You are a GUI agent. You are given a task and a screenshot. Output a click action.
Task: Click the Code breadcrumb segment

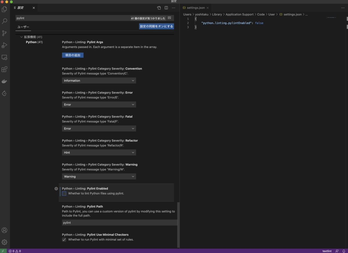[x=261, y=14]
